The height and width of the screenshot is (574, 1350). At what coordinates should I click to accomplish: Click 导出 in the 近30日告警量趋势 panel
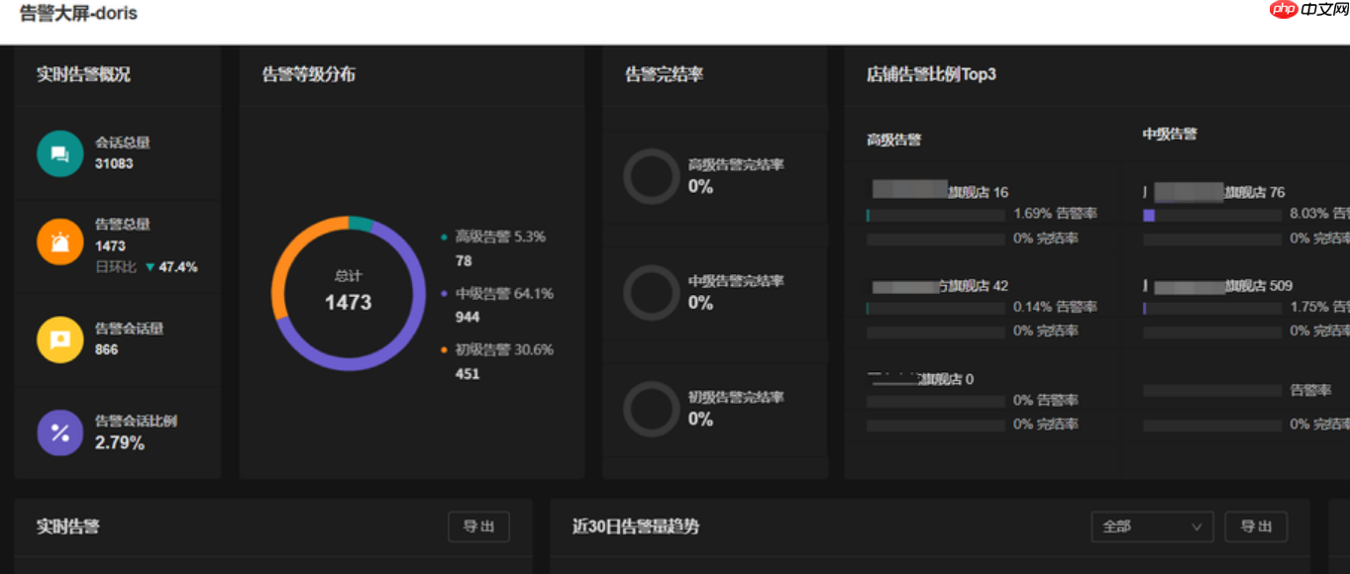(1256, 526)
